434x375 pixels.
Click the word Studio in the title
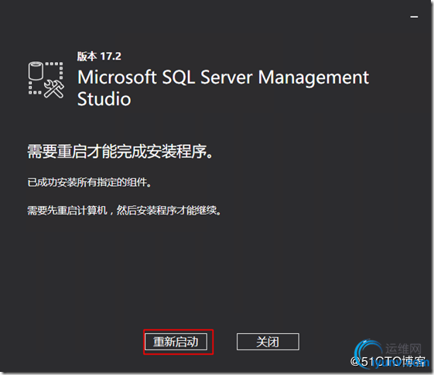pos(104,99)
